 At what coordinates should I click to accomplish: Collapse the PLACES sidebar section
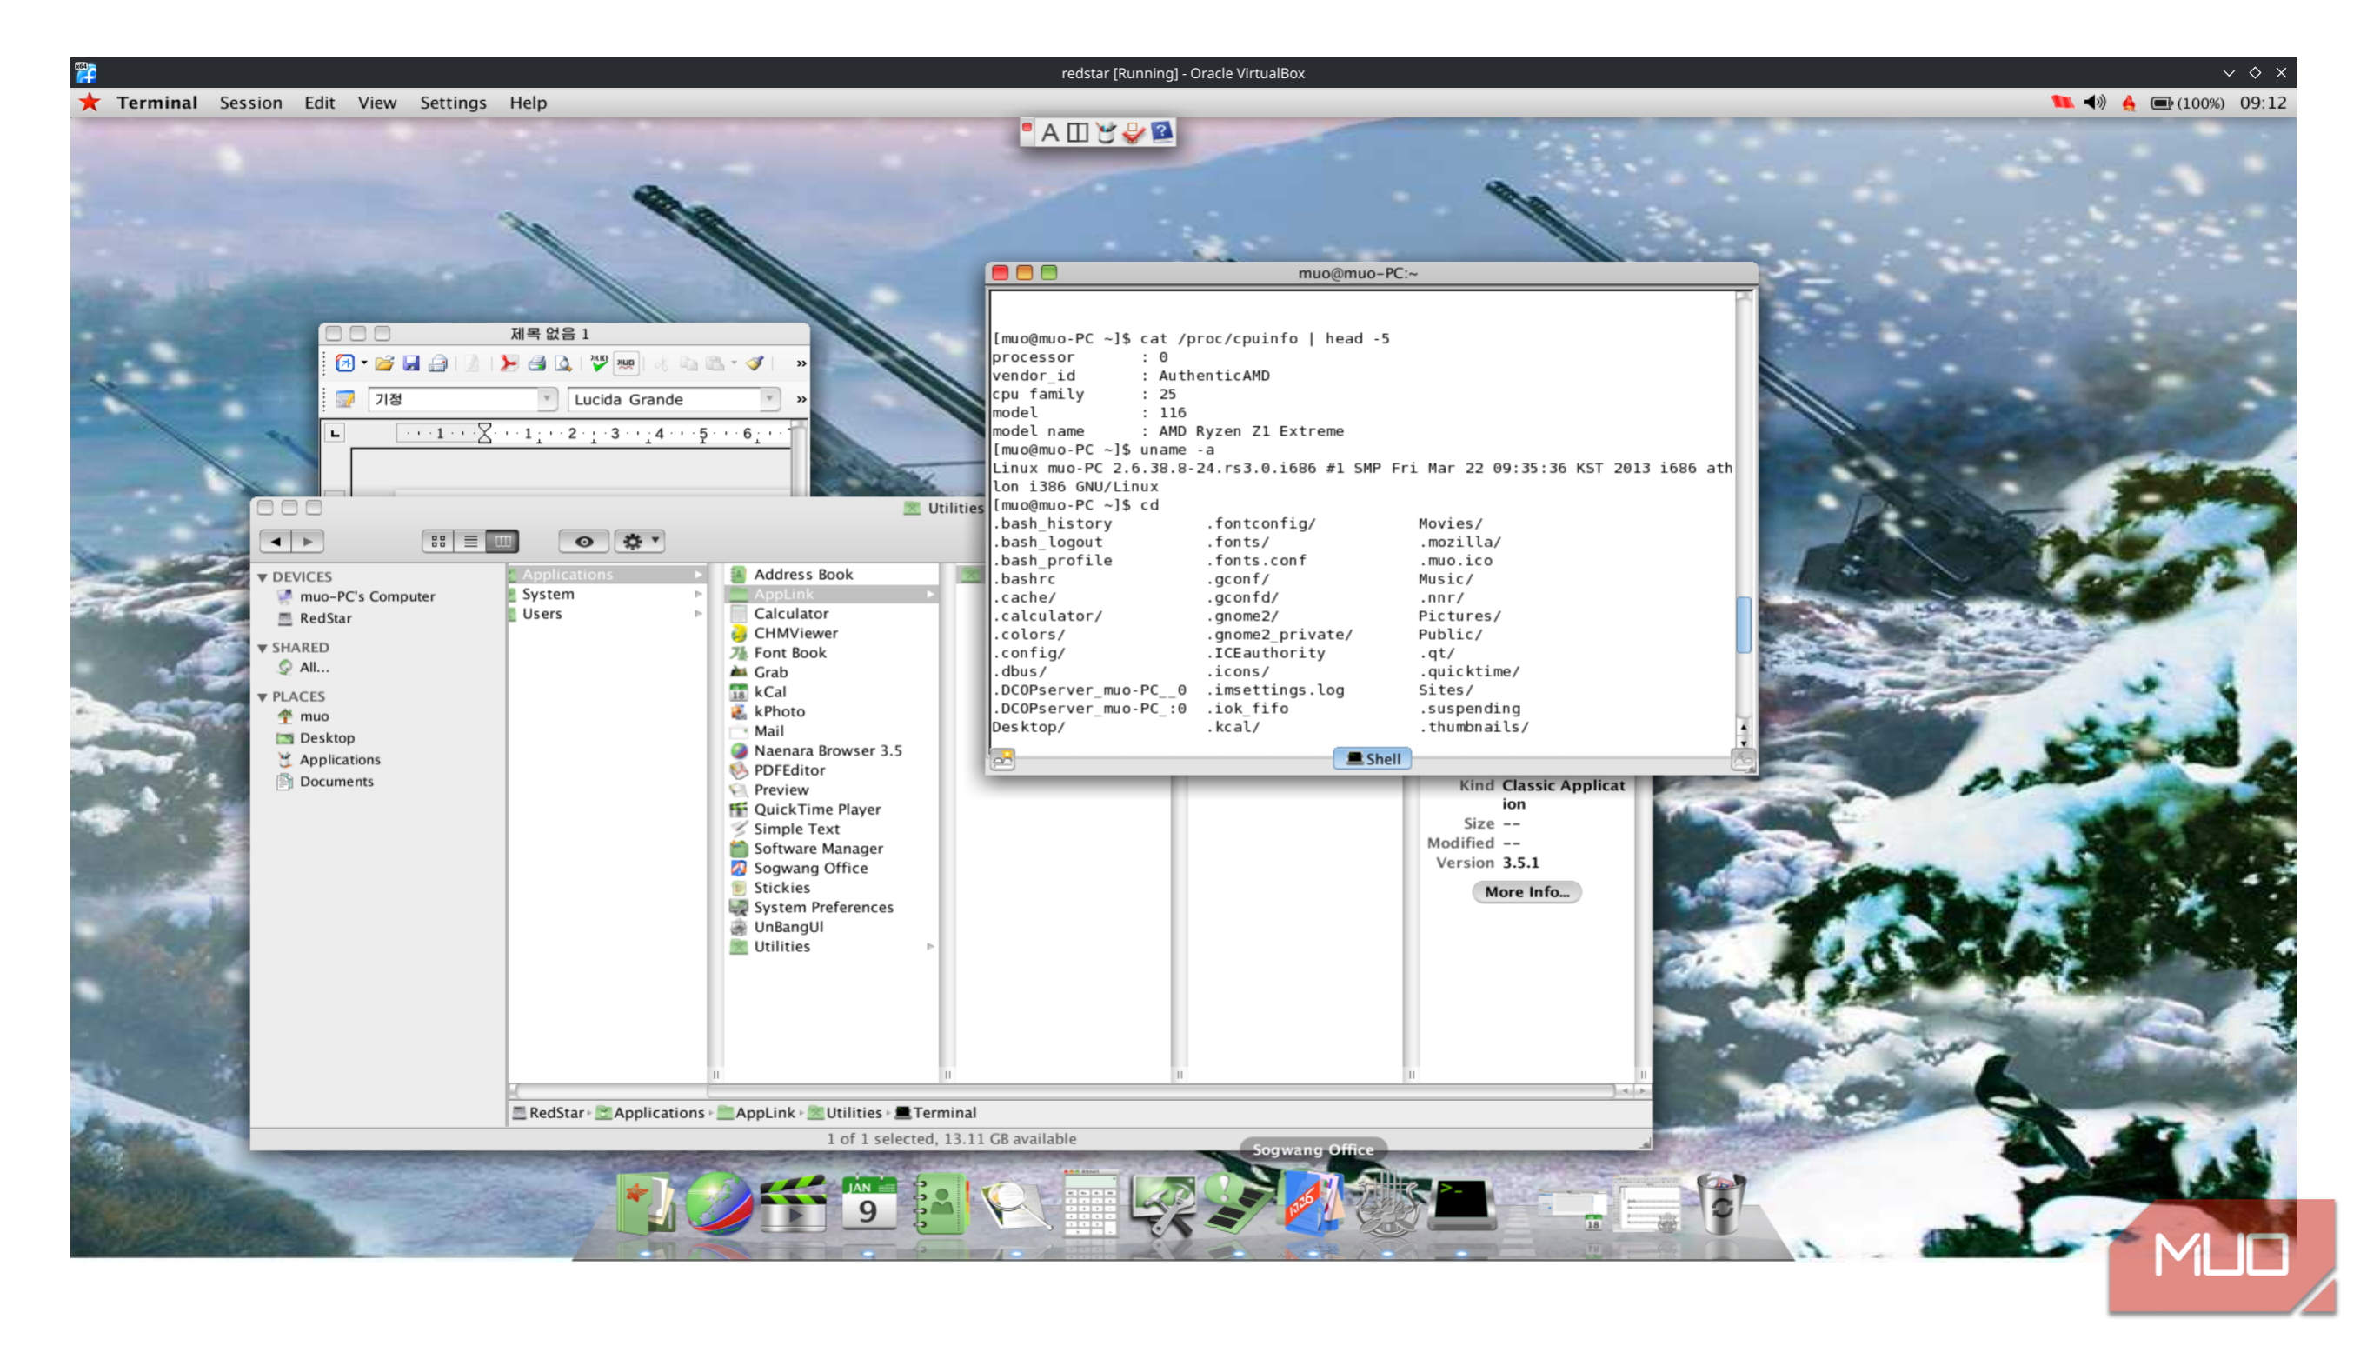pyautogui.click(x=263, y=696)
